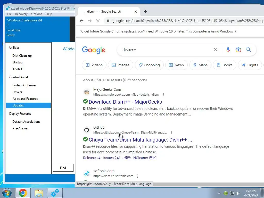Start voice search using the microphone icon

coord(228,50)
